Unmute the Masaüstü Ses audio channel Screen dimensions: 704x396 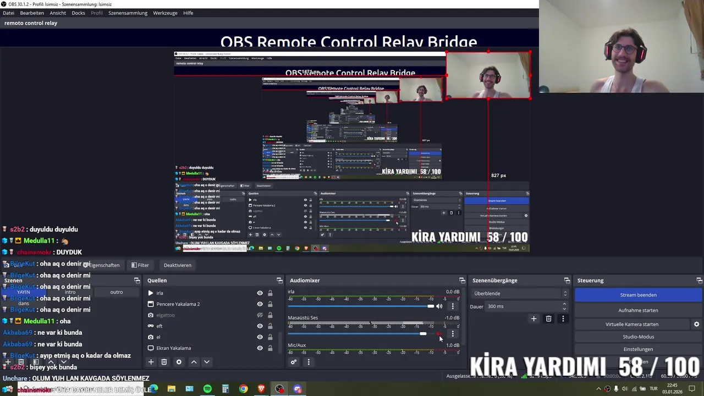pyautogui.click(x=439, y=334)
